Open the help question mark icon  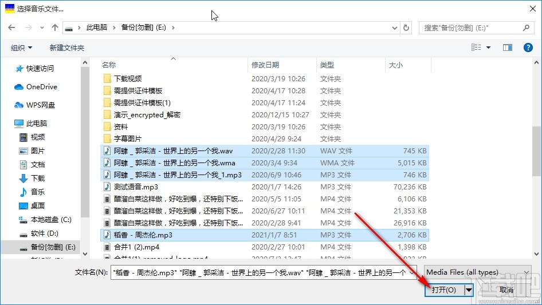(x=528, y=47)
